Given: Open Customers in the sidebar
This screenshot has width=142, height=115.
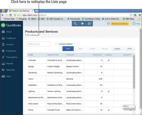Looking at the screenshot, I should (x=9, y=38).
